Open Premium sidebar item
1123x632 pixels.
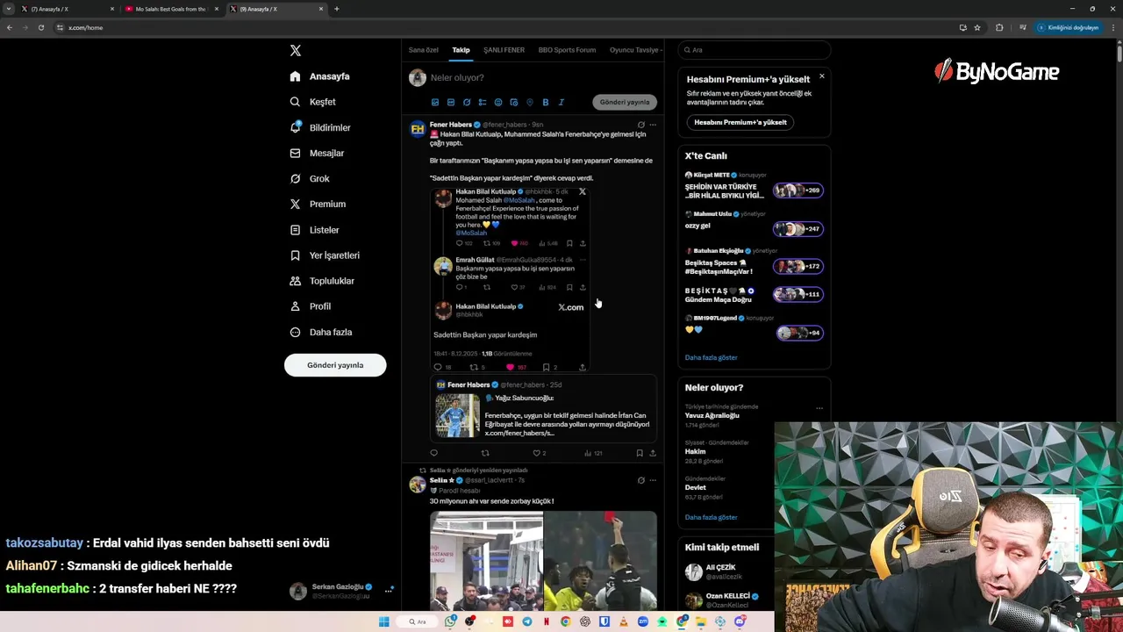(x=318, y=204)
